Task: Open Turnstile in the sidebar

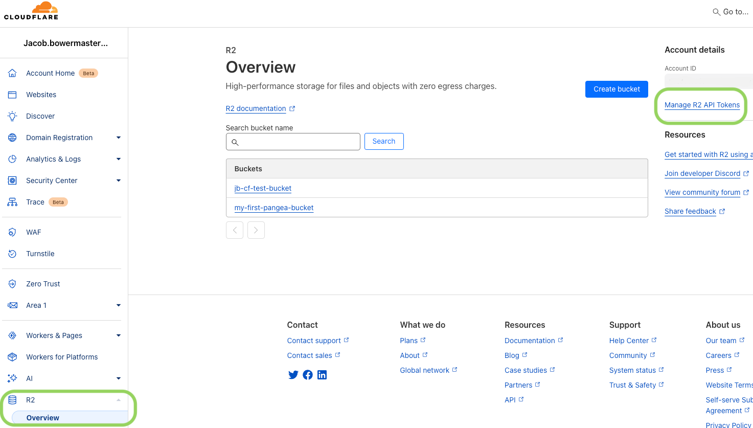Action: coord(40,254)
